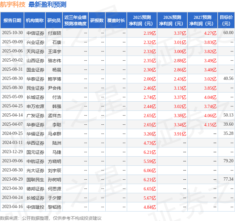Image resolution: width=235 pixels, height=221 pixels.
Task: Click target price 35.28
Action: tap(228, 133)
